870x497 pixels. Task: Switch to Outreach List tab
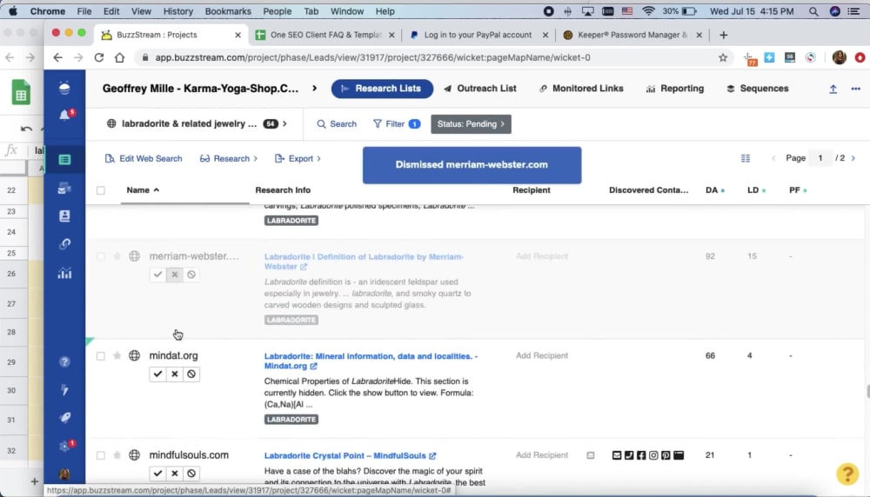(480, 89)
